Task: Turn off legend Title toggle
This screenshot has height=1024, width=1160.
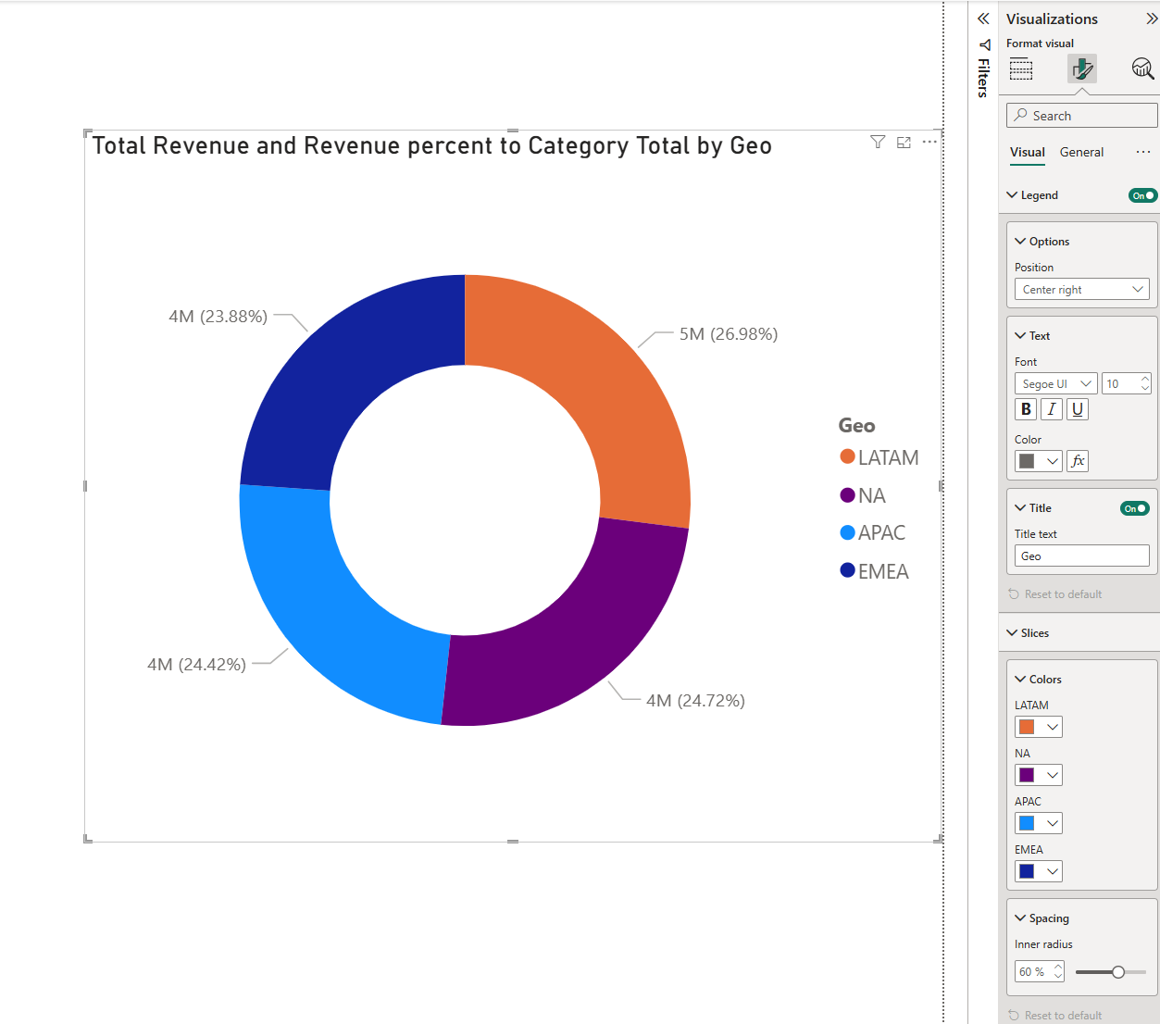Action: click(x=1134, y=508)
